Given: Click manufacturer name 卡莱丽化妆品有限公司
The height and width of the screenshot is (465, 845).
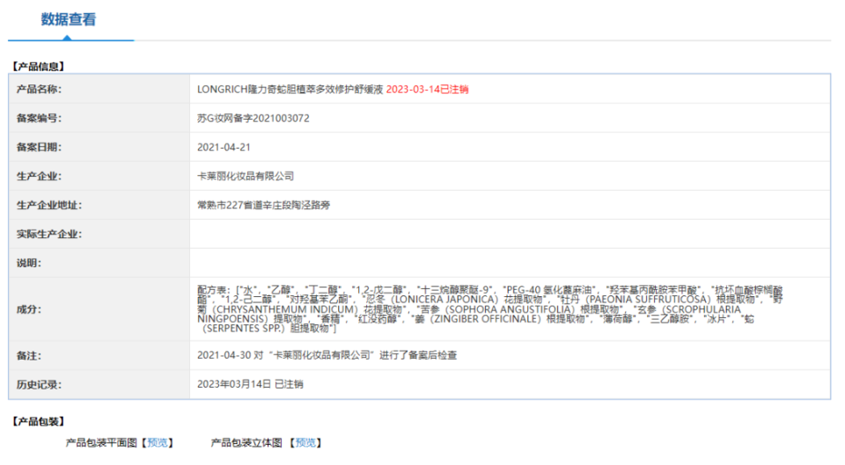Looking at the screenshot, I should pyautogui.click(x=246, y=176).
